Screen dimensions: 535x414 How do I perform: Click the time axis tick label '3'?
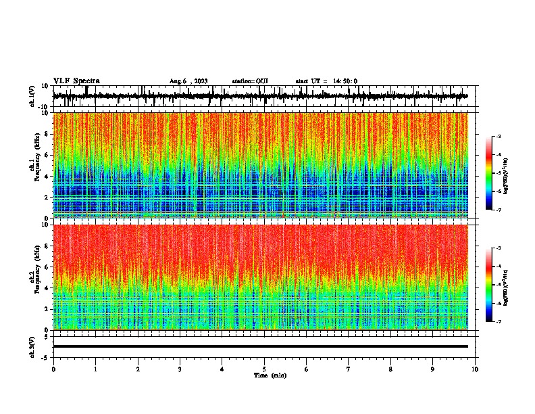tap(180, 369)
